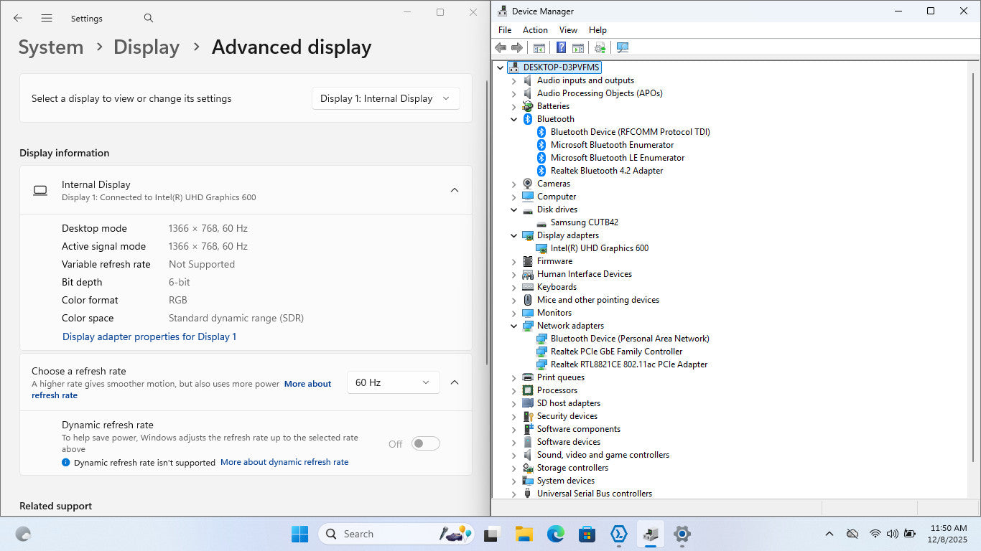Go back using Settings back arrow
This screenshot has height=551, width=981.
tap(18, 18)
